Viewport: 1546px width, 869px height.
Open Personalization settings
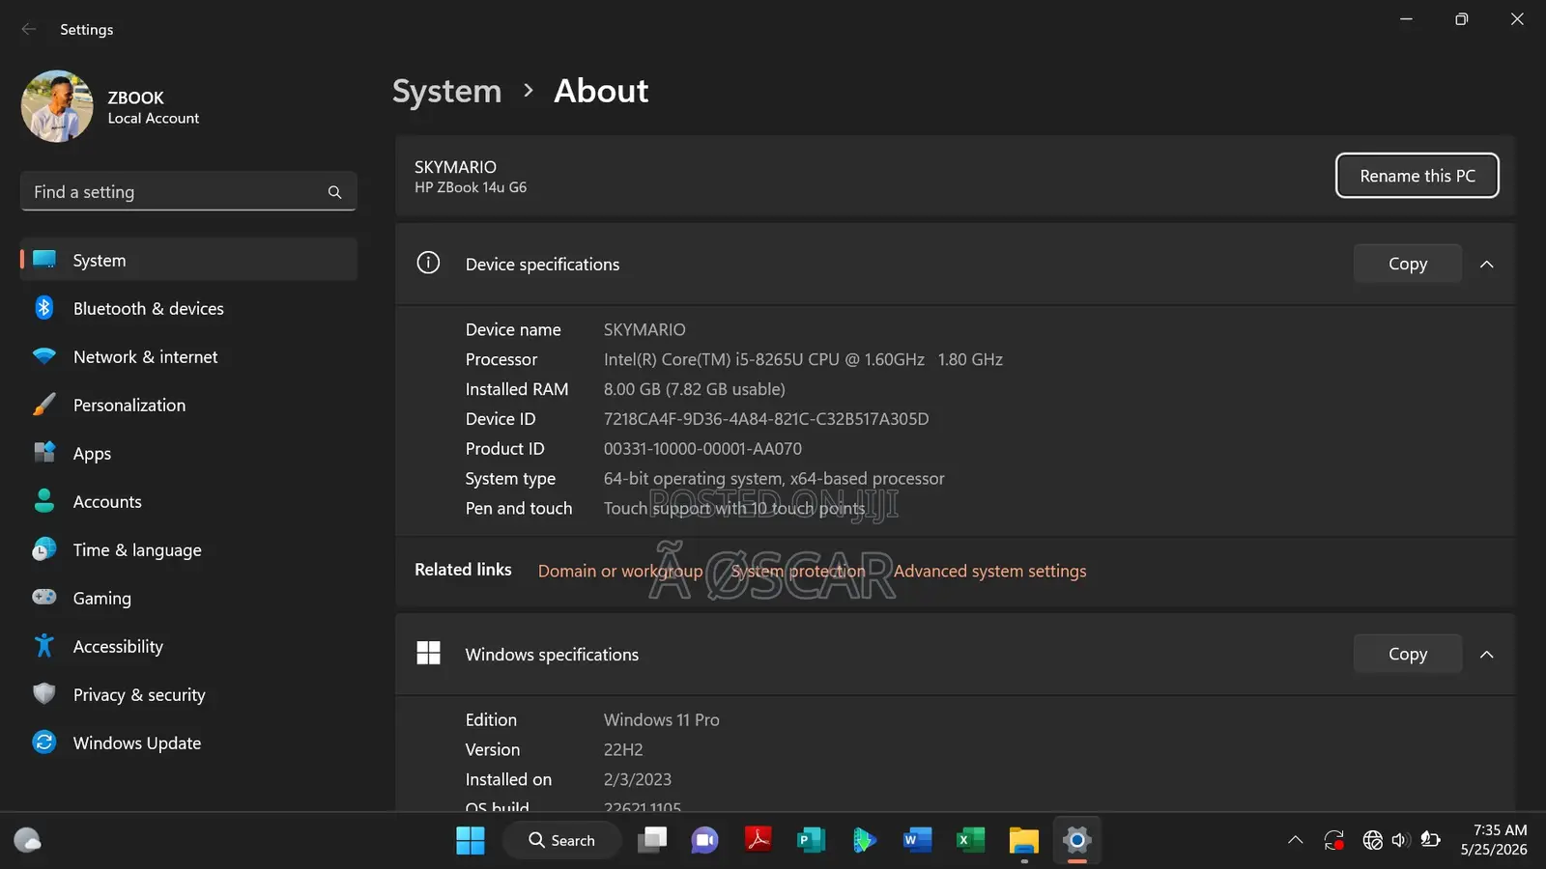(x=188, y=405)
